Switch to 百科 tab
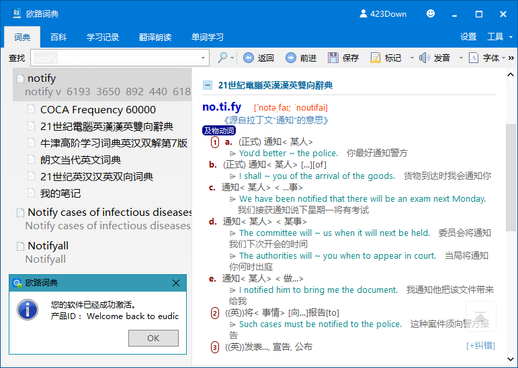Viewport: 518px width, 368px height. [58, 37]
